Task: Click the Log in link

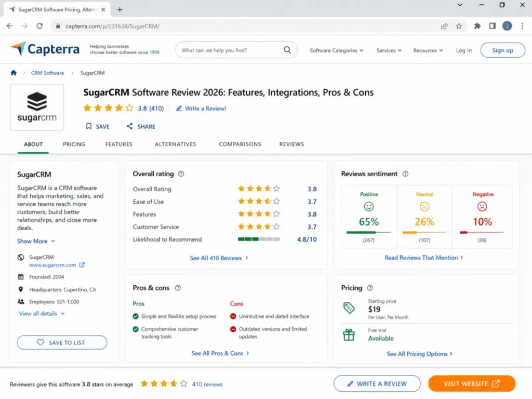Action: tap(463, 50)
